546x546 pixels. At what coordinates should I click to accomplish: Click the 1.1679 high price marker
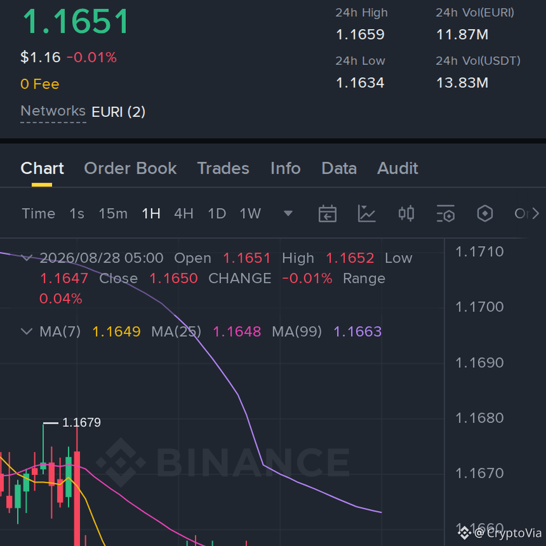pos(81,422)
